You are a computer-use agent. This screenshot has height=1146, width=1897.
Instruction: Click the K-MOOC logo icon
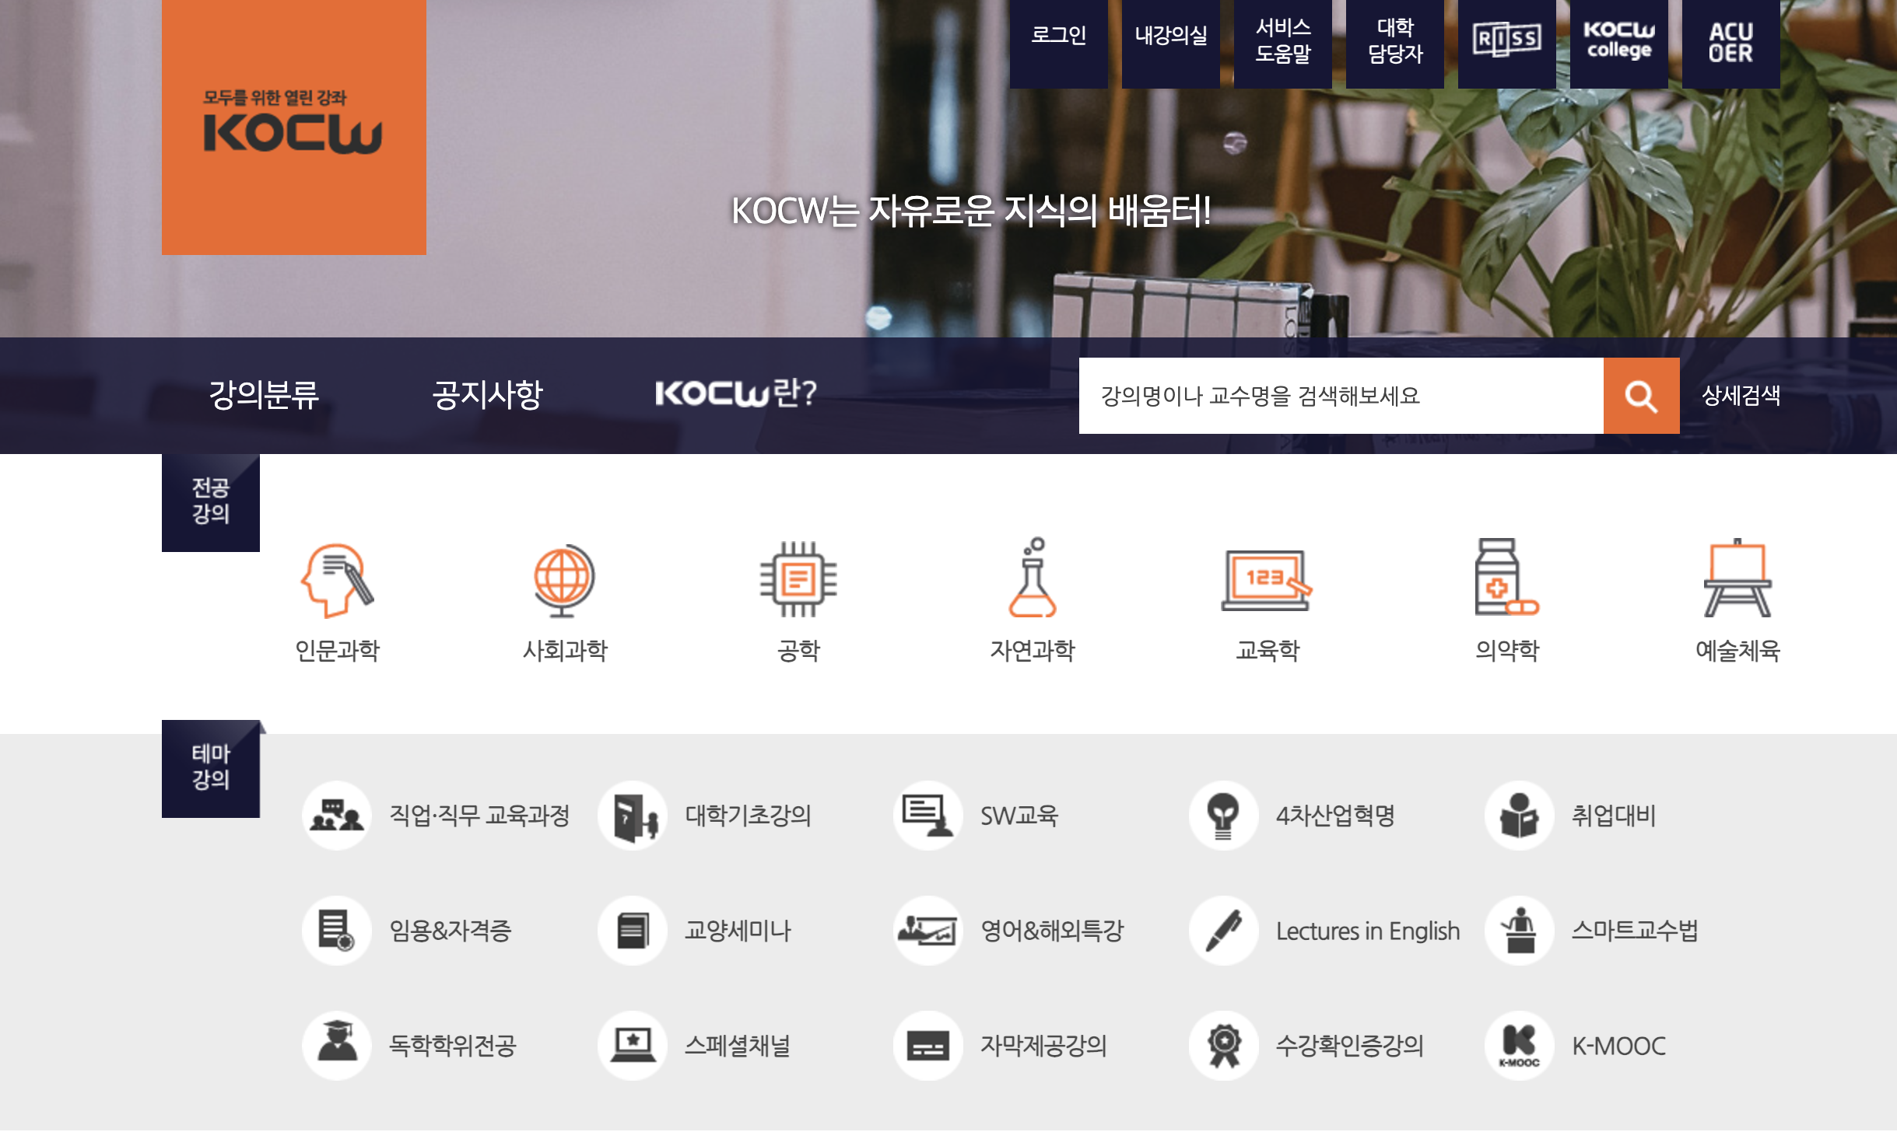pos(1519,1045)
